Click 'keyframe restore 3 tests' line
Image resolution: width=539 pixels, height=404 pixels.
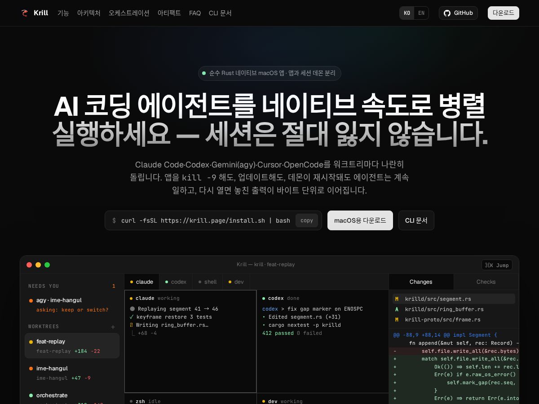pyautogui.click(x=171, y=317)
